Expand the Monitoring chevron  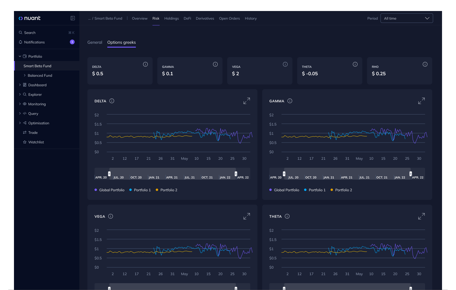[20, 104]
